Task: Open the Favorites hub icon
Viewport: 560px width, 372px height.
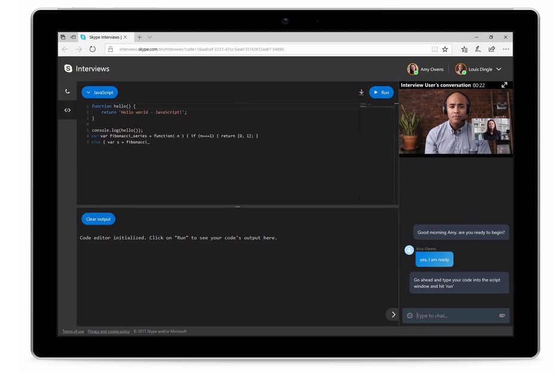Action: pos(464,50)
